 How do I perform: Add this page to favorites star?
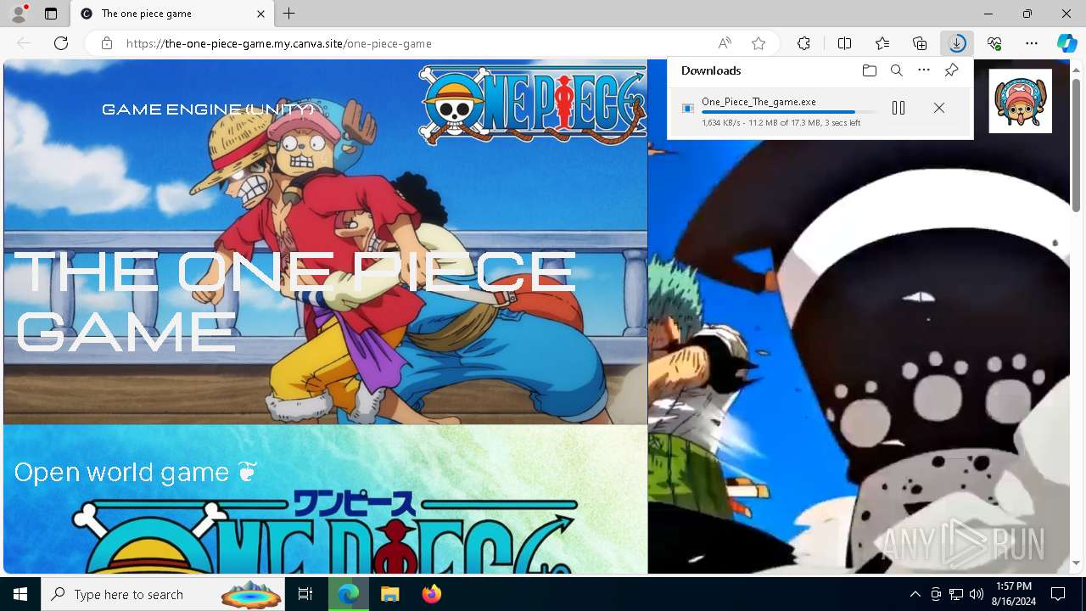[x=759, y=43]
